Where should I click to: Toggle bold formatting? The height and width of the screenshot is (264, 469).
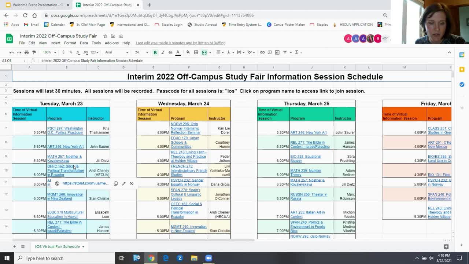pyautogui.click(x=155, y=52)
